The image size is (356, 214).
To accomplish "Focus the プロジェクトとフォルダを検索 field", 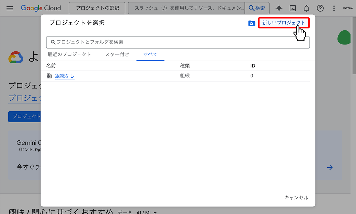I will coord(178,42).
